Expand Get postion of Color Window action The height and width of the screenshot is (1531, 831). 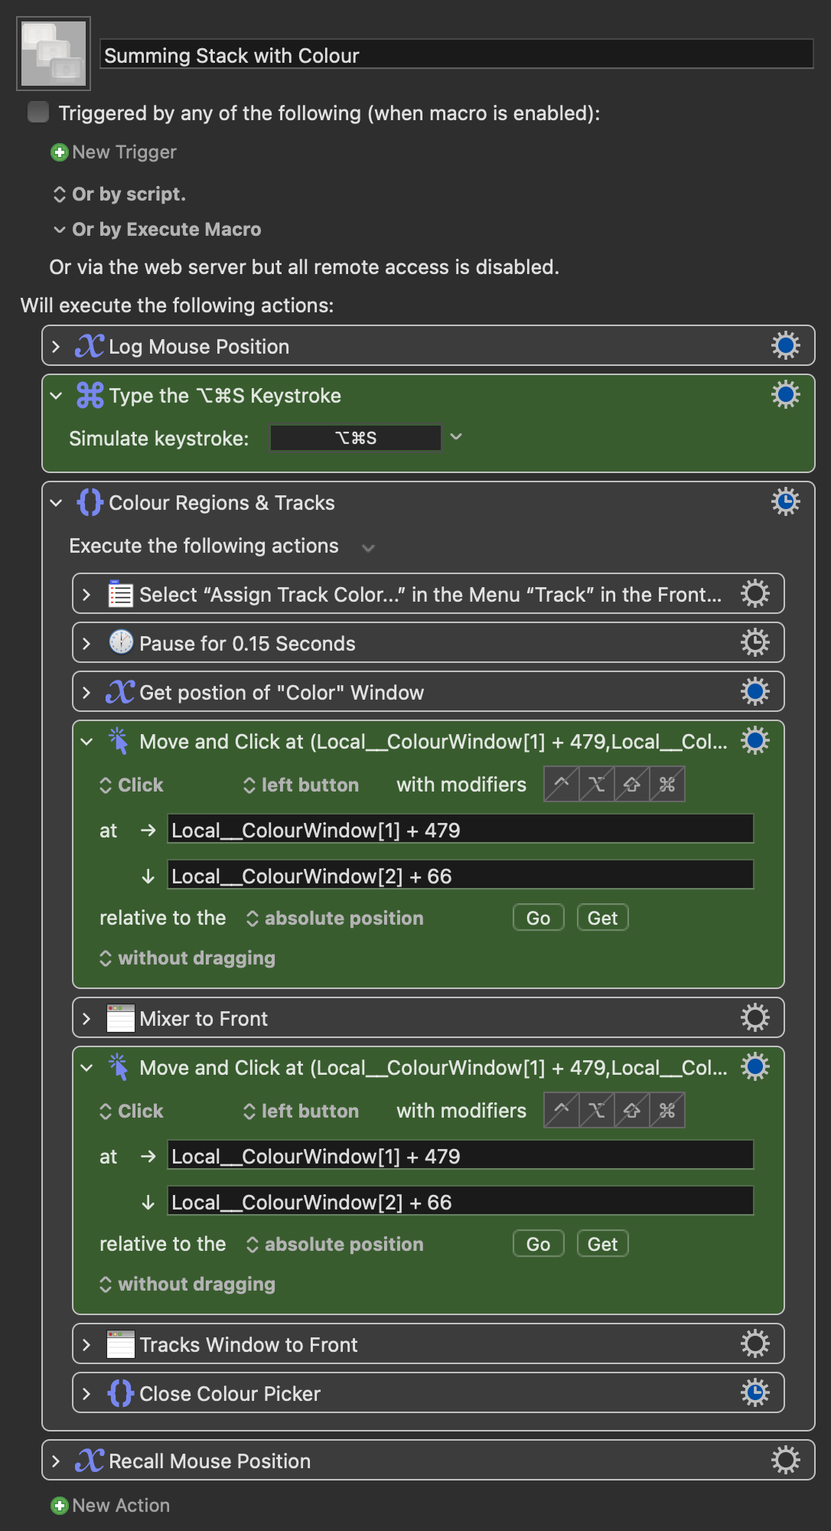[x=86, y=693]
